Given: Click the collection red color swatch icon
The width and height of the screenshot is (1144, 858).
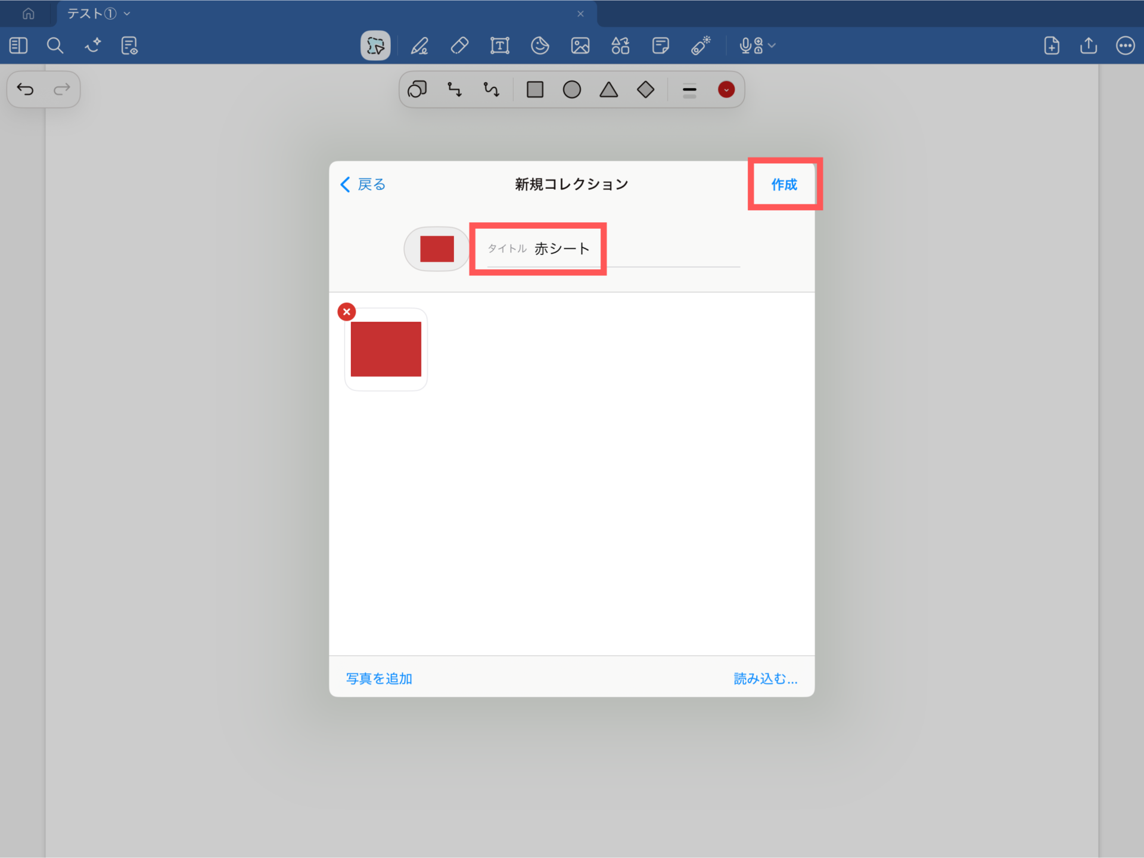Looking at the screenshot, I should [x=437, y=249].
